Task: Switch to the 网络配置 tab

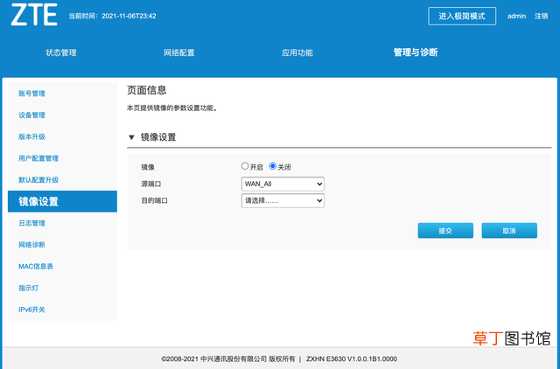Action: click(178, 52)
